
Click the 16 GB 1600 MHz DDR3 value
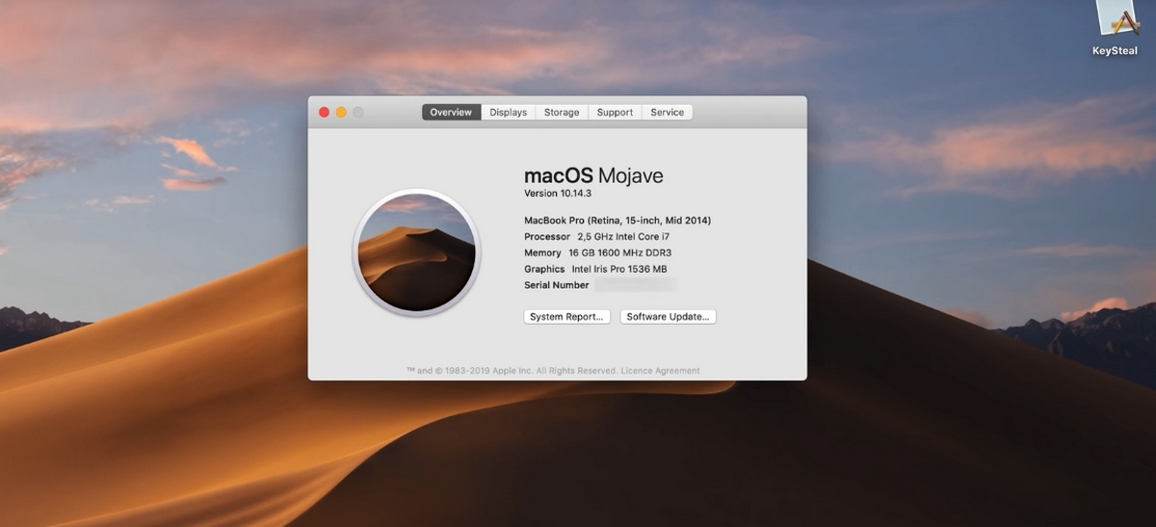619,253
